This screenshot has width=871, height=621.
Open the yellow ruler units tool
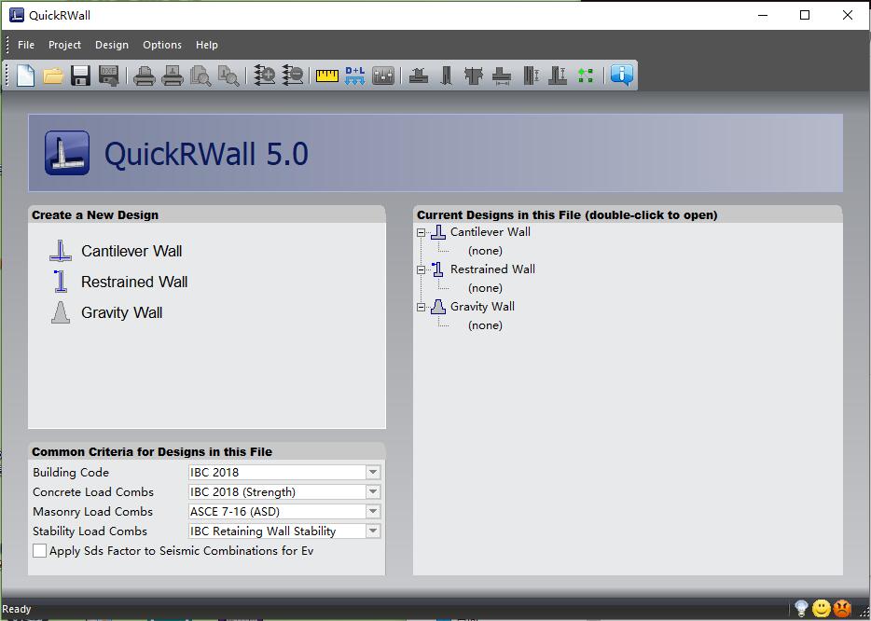point(327,76)
